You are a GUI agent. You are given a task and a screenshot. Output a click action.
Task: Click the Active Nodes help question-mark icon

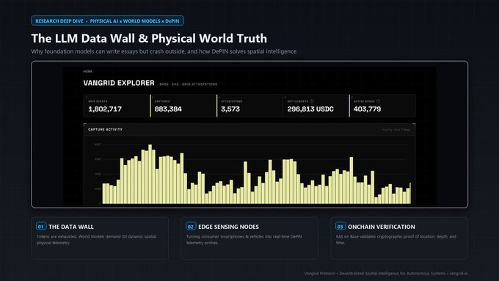(378, 101)
